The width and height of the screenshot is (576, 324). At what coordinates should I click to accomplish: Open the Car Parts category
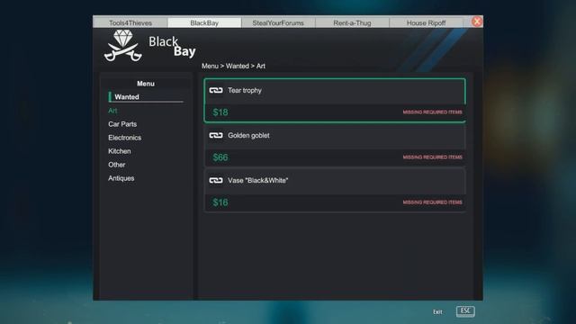[x=122, y=124]
